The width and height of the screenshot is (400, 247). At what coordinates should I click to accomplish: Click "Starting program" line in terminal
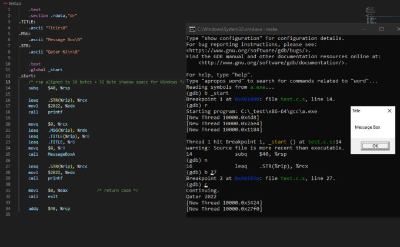click(252, 112)
